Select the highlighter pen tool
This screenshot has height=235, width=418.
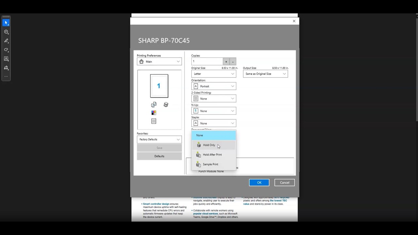(6, 41)
